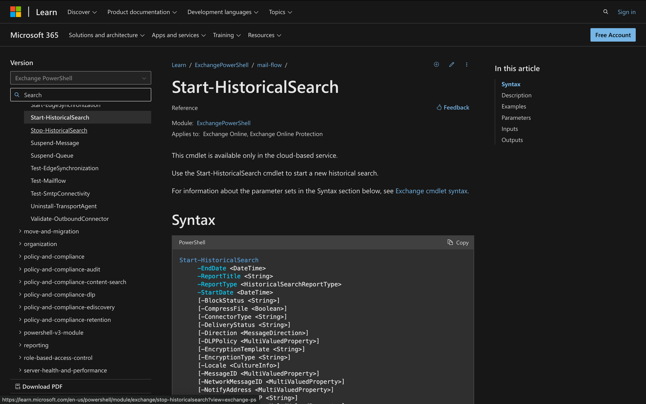Go to ExchangePowerShell breadcrumb link
This screenshot has width=646, height=404.
[x=222, y=65]
